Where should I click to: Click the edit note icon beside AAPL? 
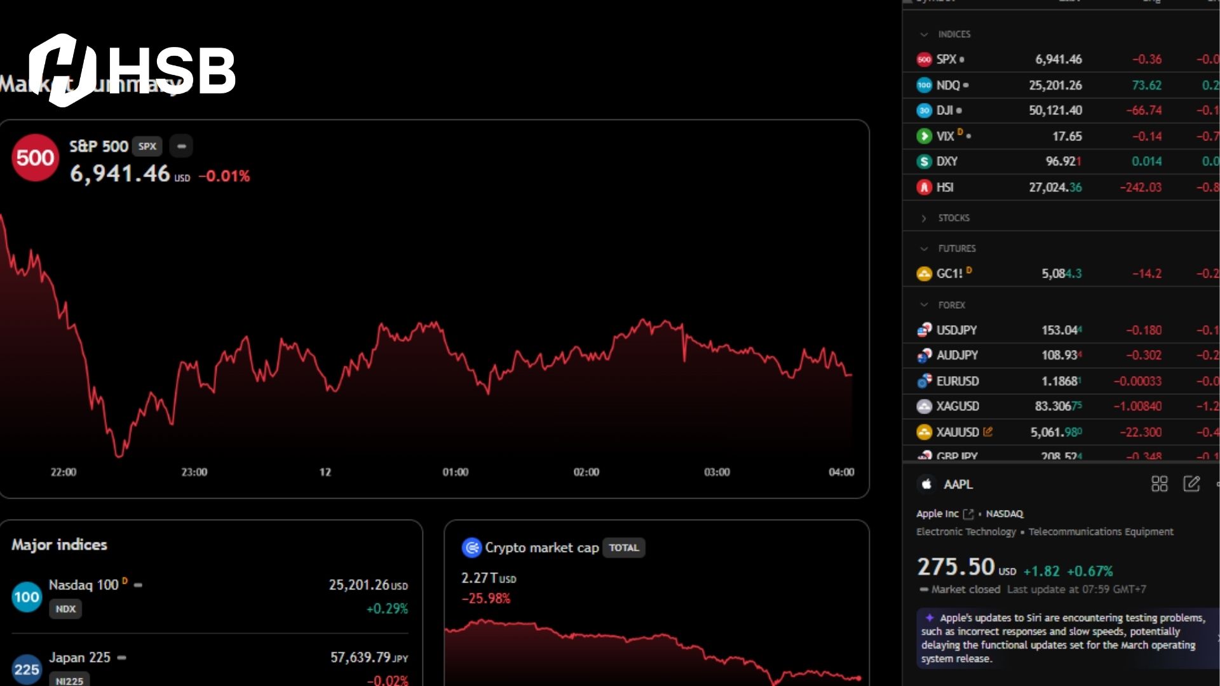(x=1191, y=484)
